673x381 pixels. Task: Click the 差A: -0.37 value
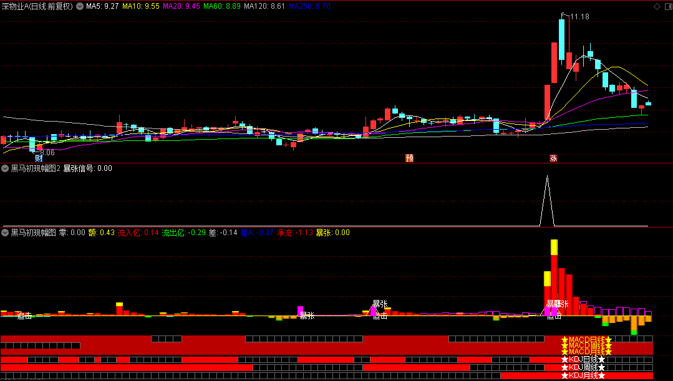(x=257, y=233)
